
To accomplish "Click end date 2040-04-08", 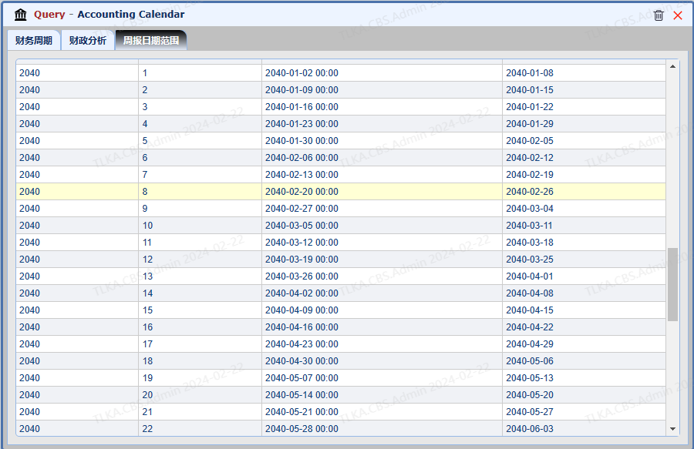I will tap(584, 293).
